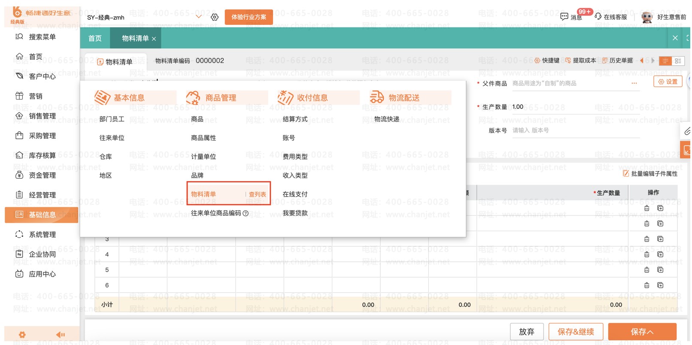This screenshot has width=692, height=345.
Task: Open 经营管理 sidebar section
Action: [x=36, y=195]
